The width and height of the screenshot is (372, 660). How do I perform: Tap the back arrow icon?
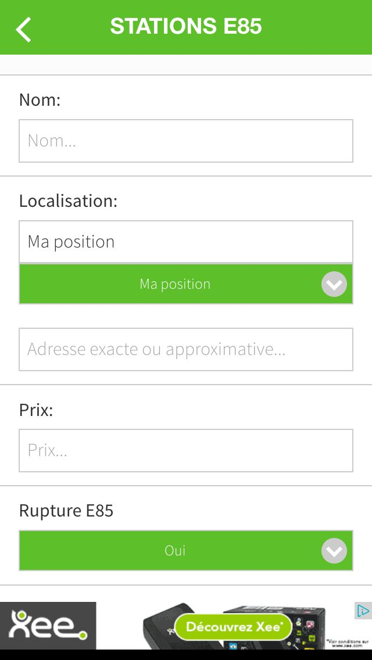pos(23,29)
